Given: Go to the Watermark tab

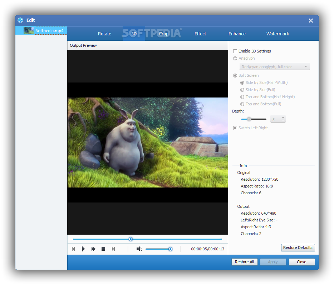Looking at the screenshot, I should 278,34.
